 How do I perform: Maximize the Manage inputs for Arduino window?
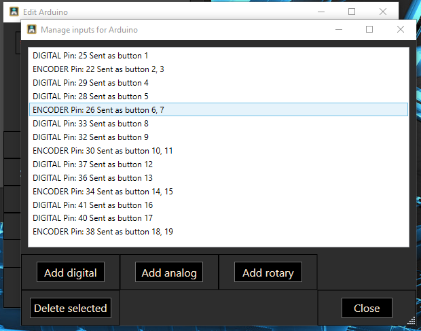pos(369,29)
